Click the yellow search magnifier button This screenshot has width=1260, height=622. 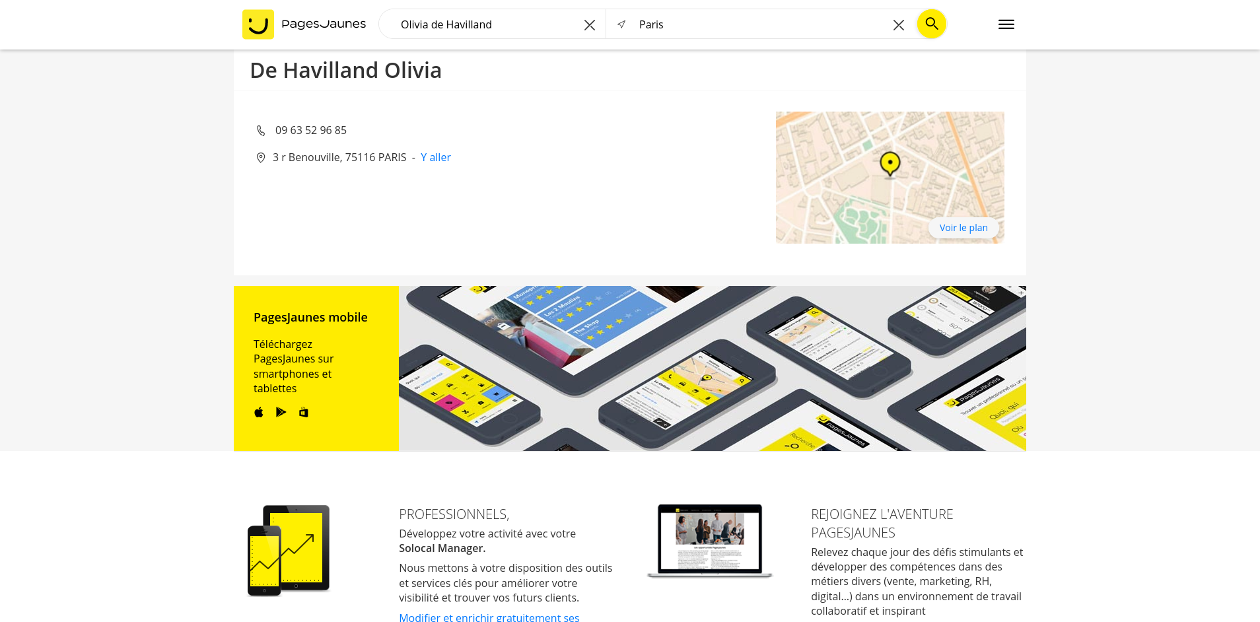click(932, 24)
